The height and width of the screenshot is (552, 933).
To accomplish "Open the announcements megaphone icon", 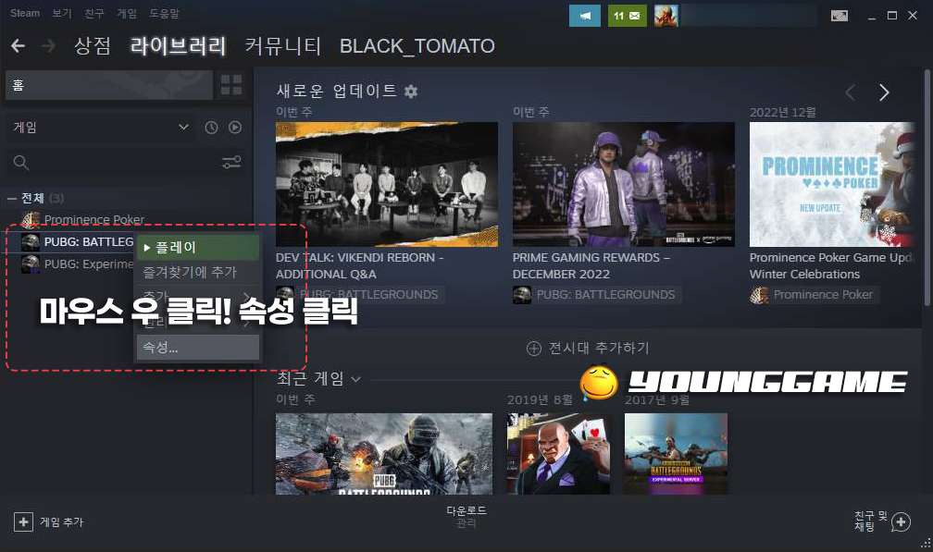I will pos(584,16).
